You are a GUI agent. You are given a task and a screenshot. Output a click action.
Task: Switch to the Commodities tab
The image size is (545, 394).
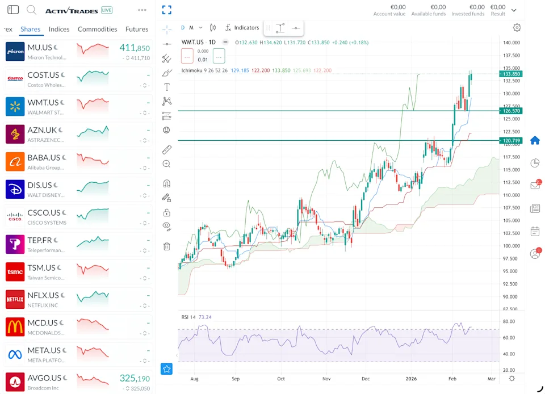tap(97, 29)
